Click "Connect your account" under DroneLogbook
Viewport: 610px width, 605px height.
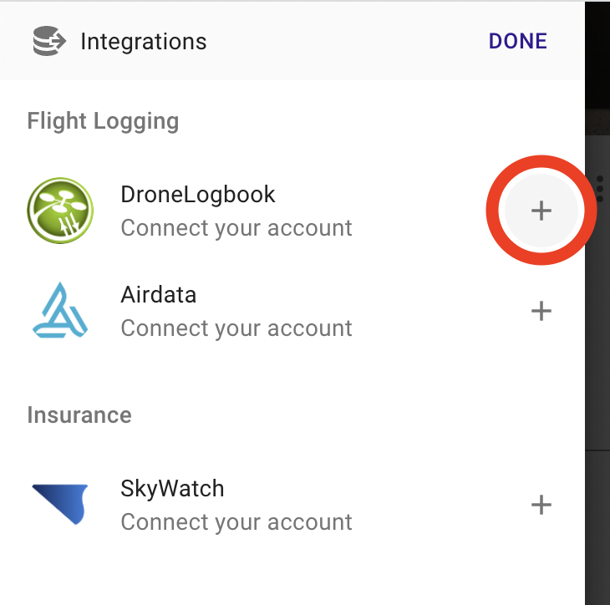click(236, 228)
